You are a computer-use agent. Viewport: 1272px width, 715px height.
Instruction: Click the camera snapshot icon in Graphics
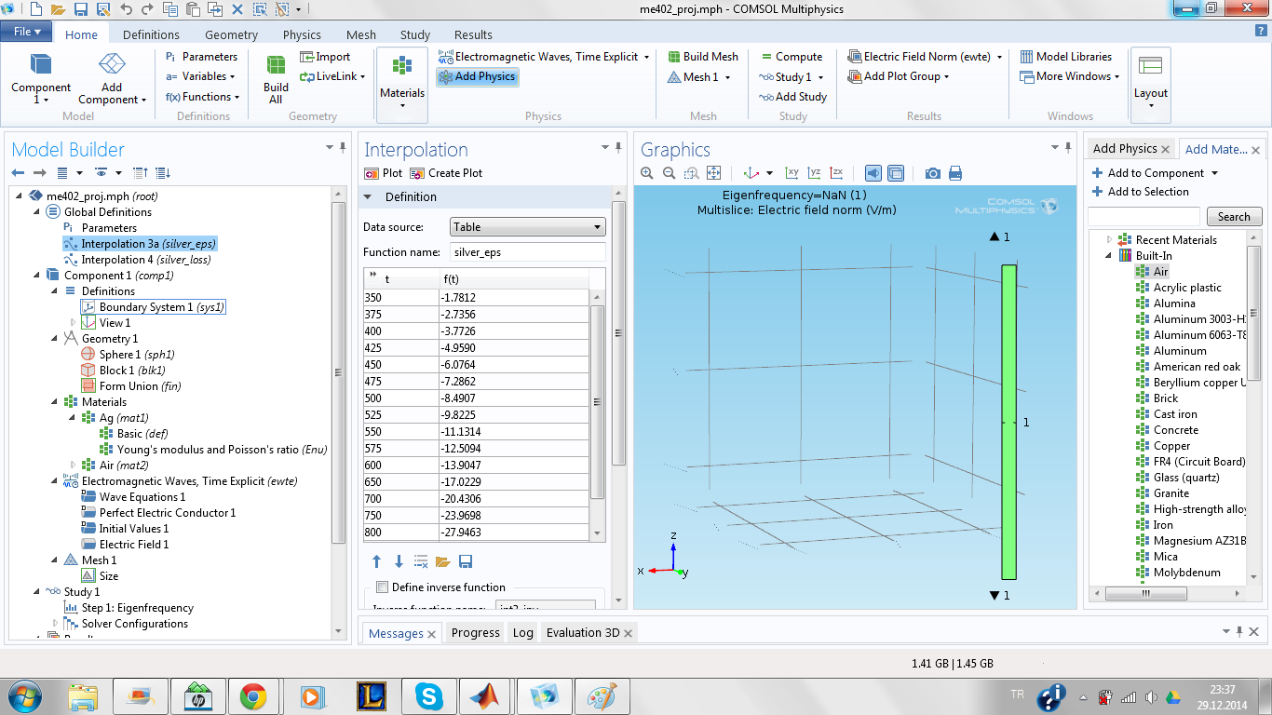[x=932, y=173]
